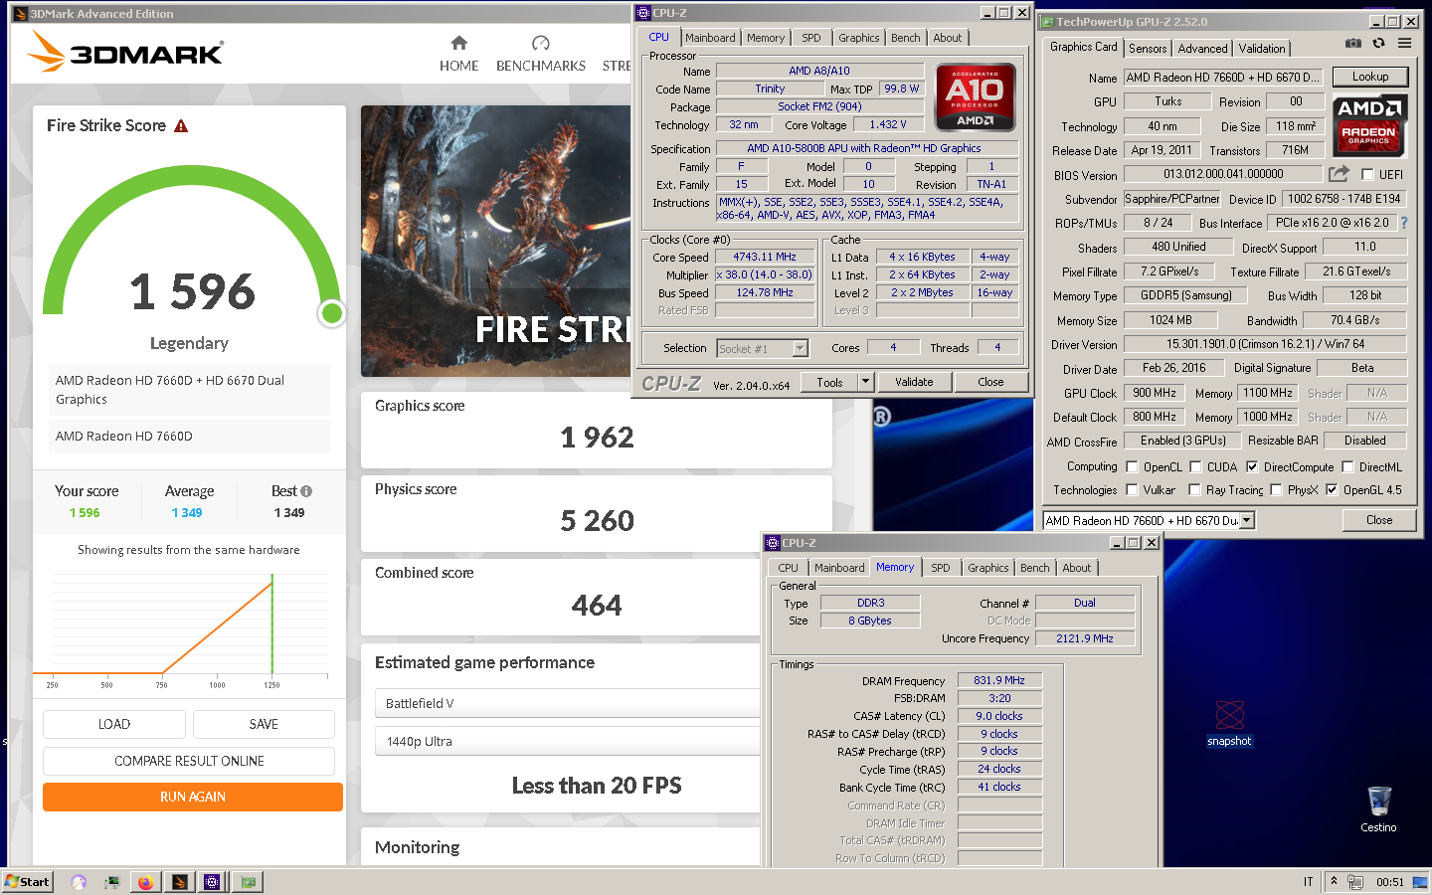Click the SAVE button in 3DMark
1432x895 pixels.
[264, 724]
